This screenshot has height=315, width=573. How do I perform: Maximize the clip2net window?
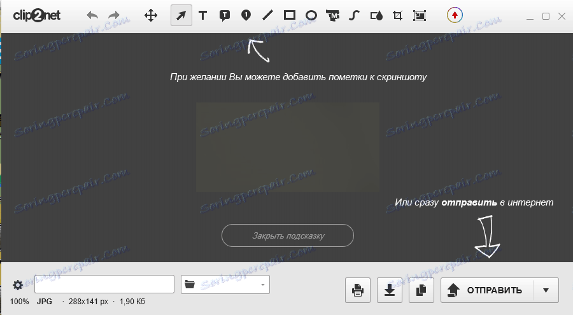546,16
